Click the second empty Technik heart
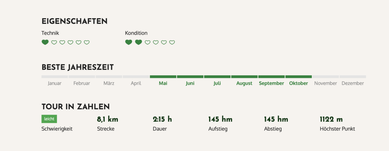This screenshot has width=389, height=151. tap(62, 42)
